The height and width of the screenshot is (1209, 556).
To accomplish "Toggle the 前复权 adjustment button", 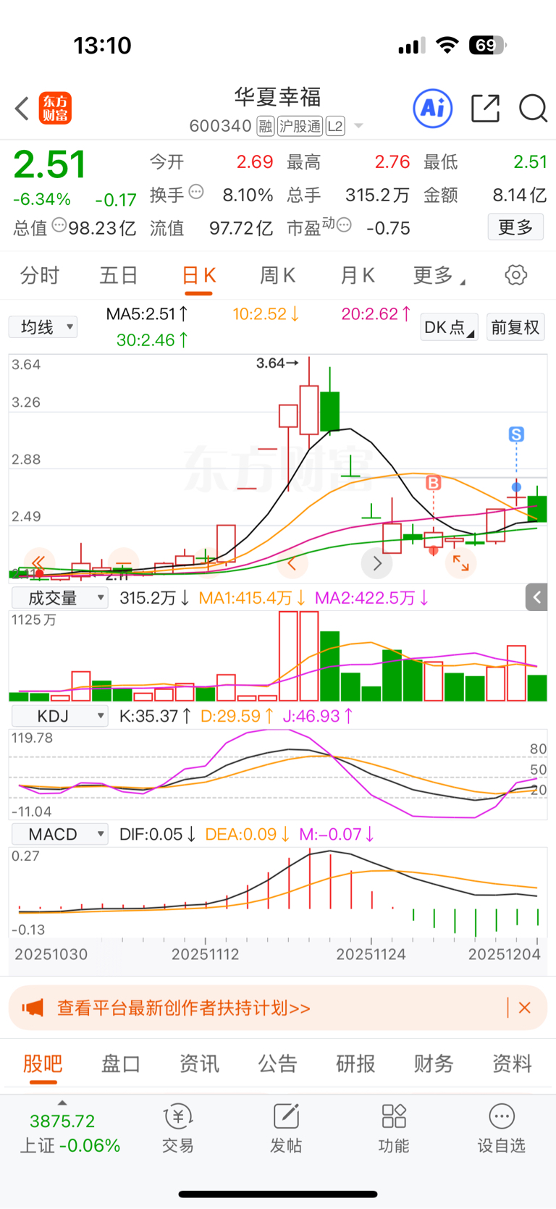I will click(515, 327).
